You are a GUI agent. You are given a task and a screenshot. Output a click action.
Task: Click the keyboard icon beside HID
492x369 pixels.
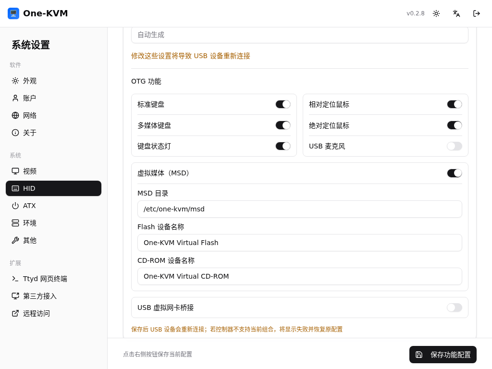pyautogui.click(x=15, y=188)
